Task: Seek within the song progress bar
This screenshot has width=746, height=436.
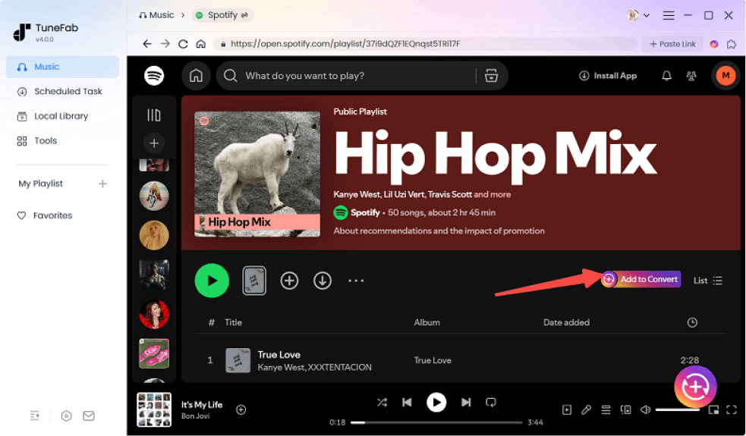Action: [436, 422]
